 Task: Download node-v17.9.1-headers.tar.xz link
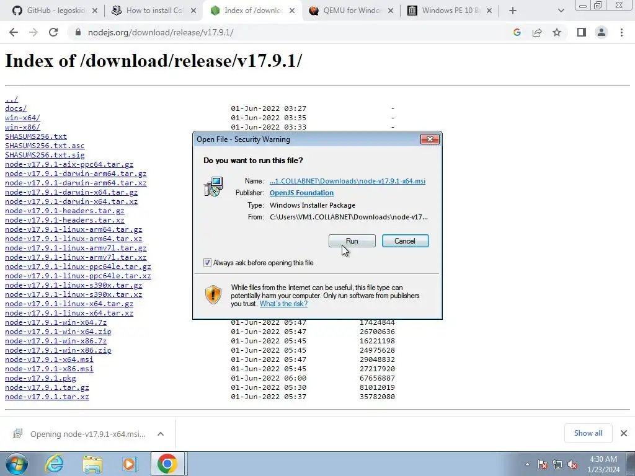point(64,220)
